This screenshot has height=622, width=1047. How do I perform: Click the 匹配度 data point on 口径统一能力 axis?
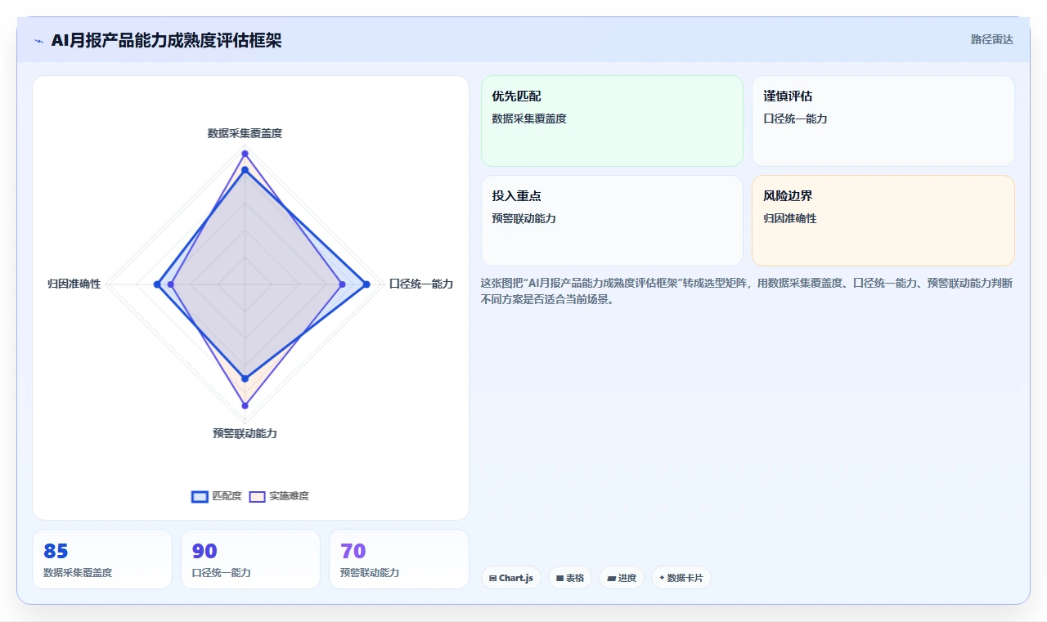(x=366, y=284)
